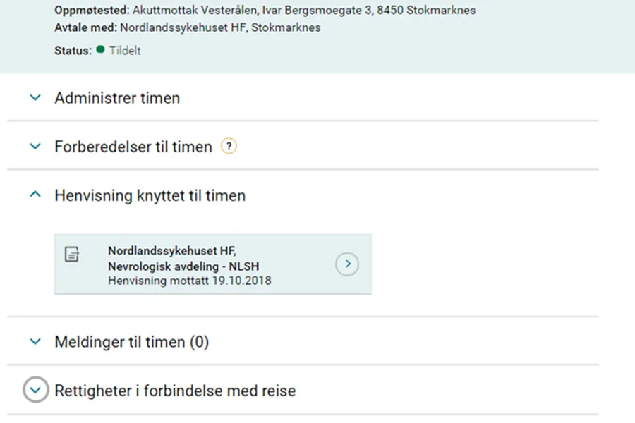
Task: Open the question mark help icon
Action: [x=229, y=147]
